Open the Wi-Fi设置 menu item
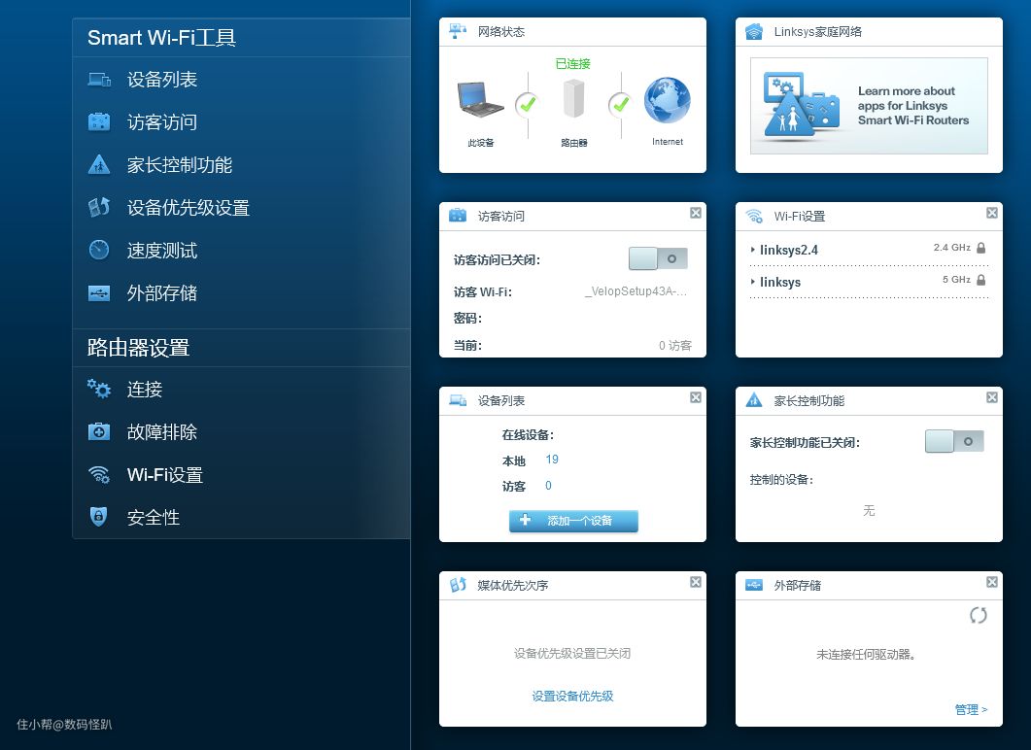The height and width of the screenshot is (750, 1031). pos(164,475)
